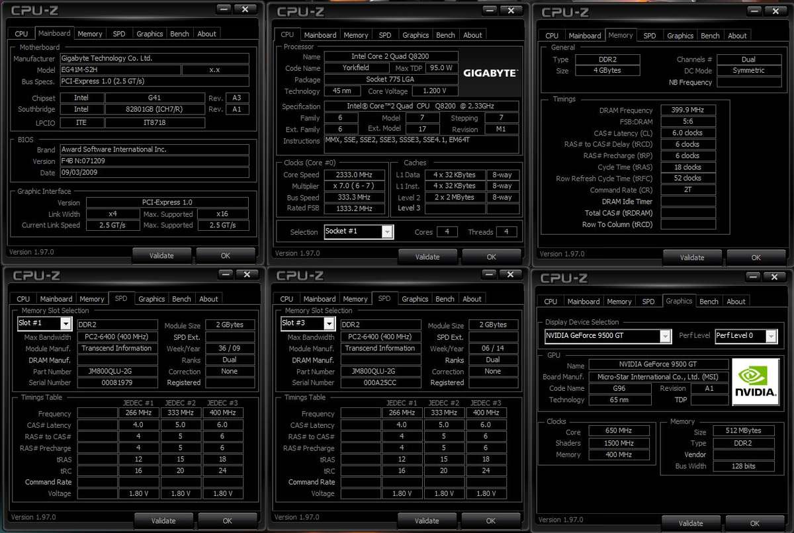Select the CPU tab in the bottom-center window
This screenshot has width=794, height=533.
pyautogui.click(x=287, y=299)
